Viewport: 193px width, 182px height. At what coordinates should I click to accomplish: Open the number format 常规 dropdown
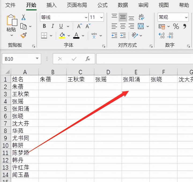tap(186, 17)
